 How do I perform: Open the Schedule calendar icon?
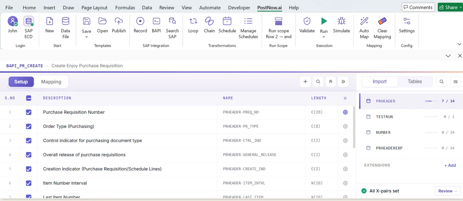pos(227,21)
